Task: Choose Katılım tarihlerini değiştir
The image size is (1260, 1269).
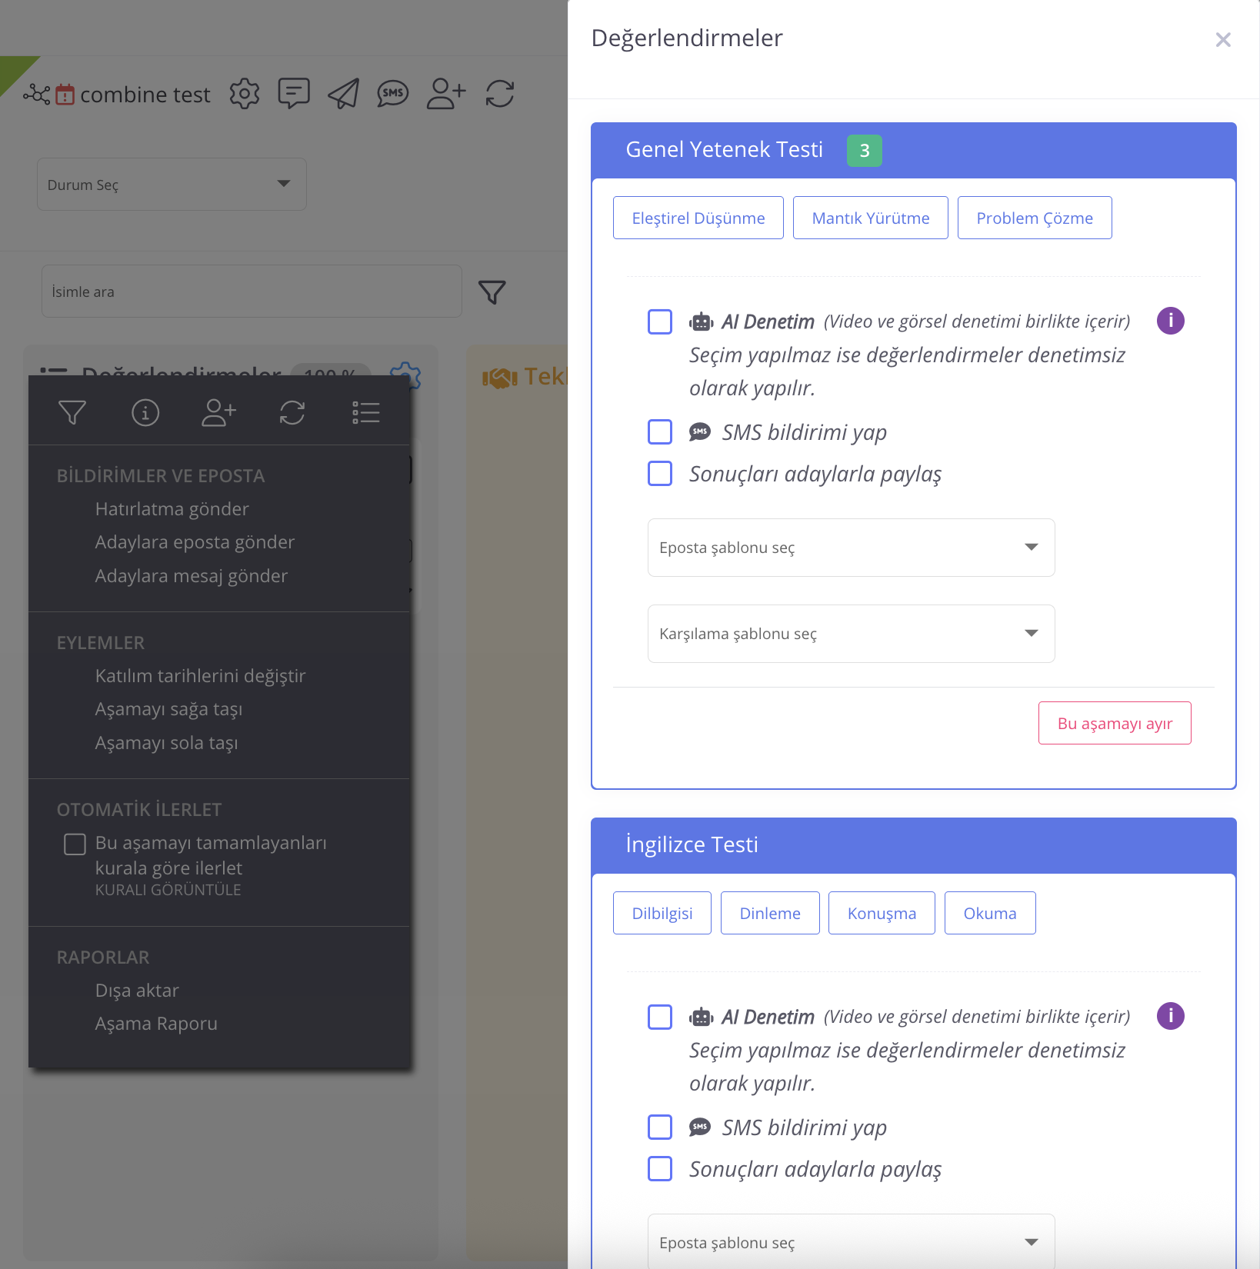Action: pyautogui.click(x=201, y=676)
